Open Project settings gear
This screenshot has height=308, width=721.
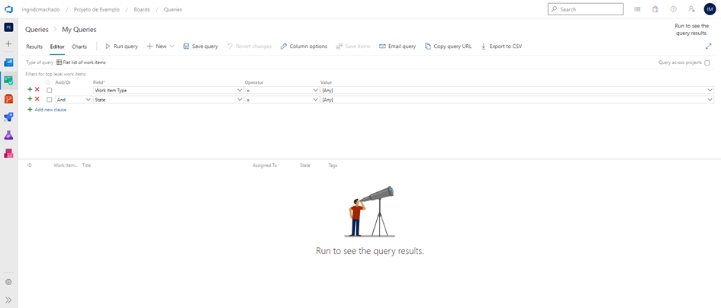(8, 282)
